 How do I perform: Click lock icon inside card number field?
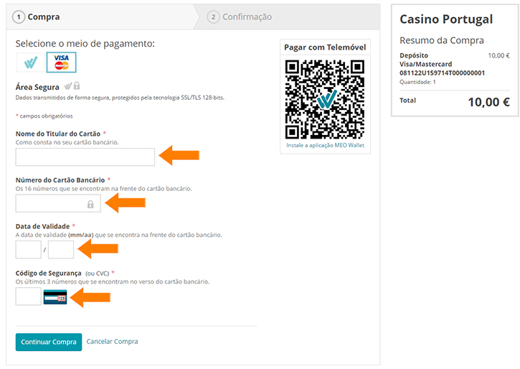point(90,204)
